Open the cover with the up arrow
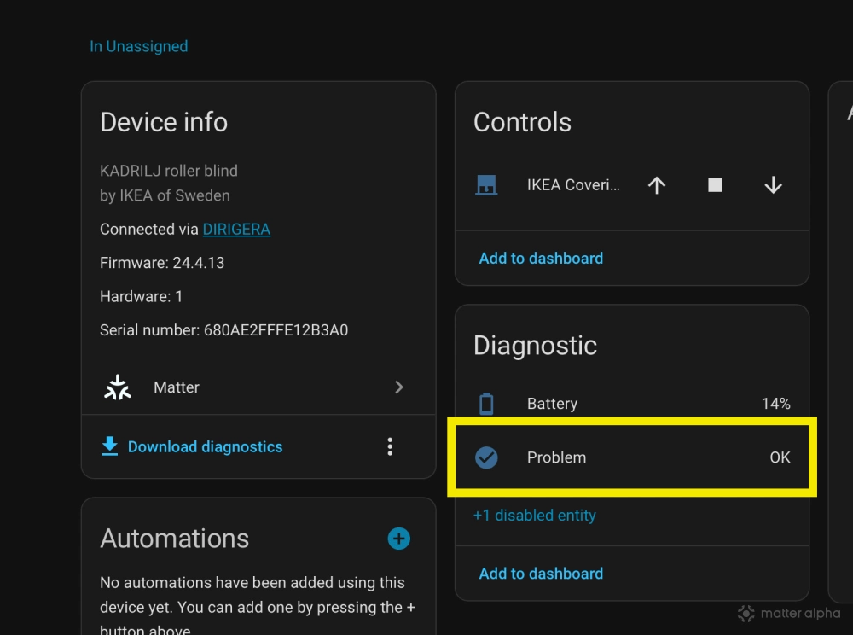853x635 pixels. click(x=656, y=185)
